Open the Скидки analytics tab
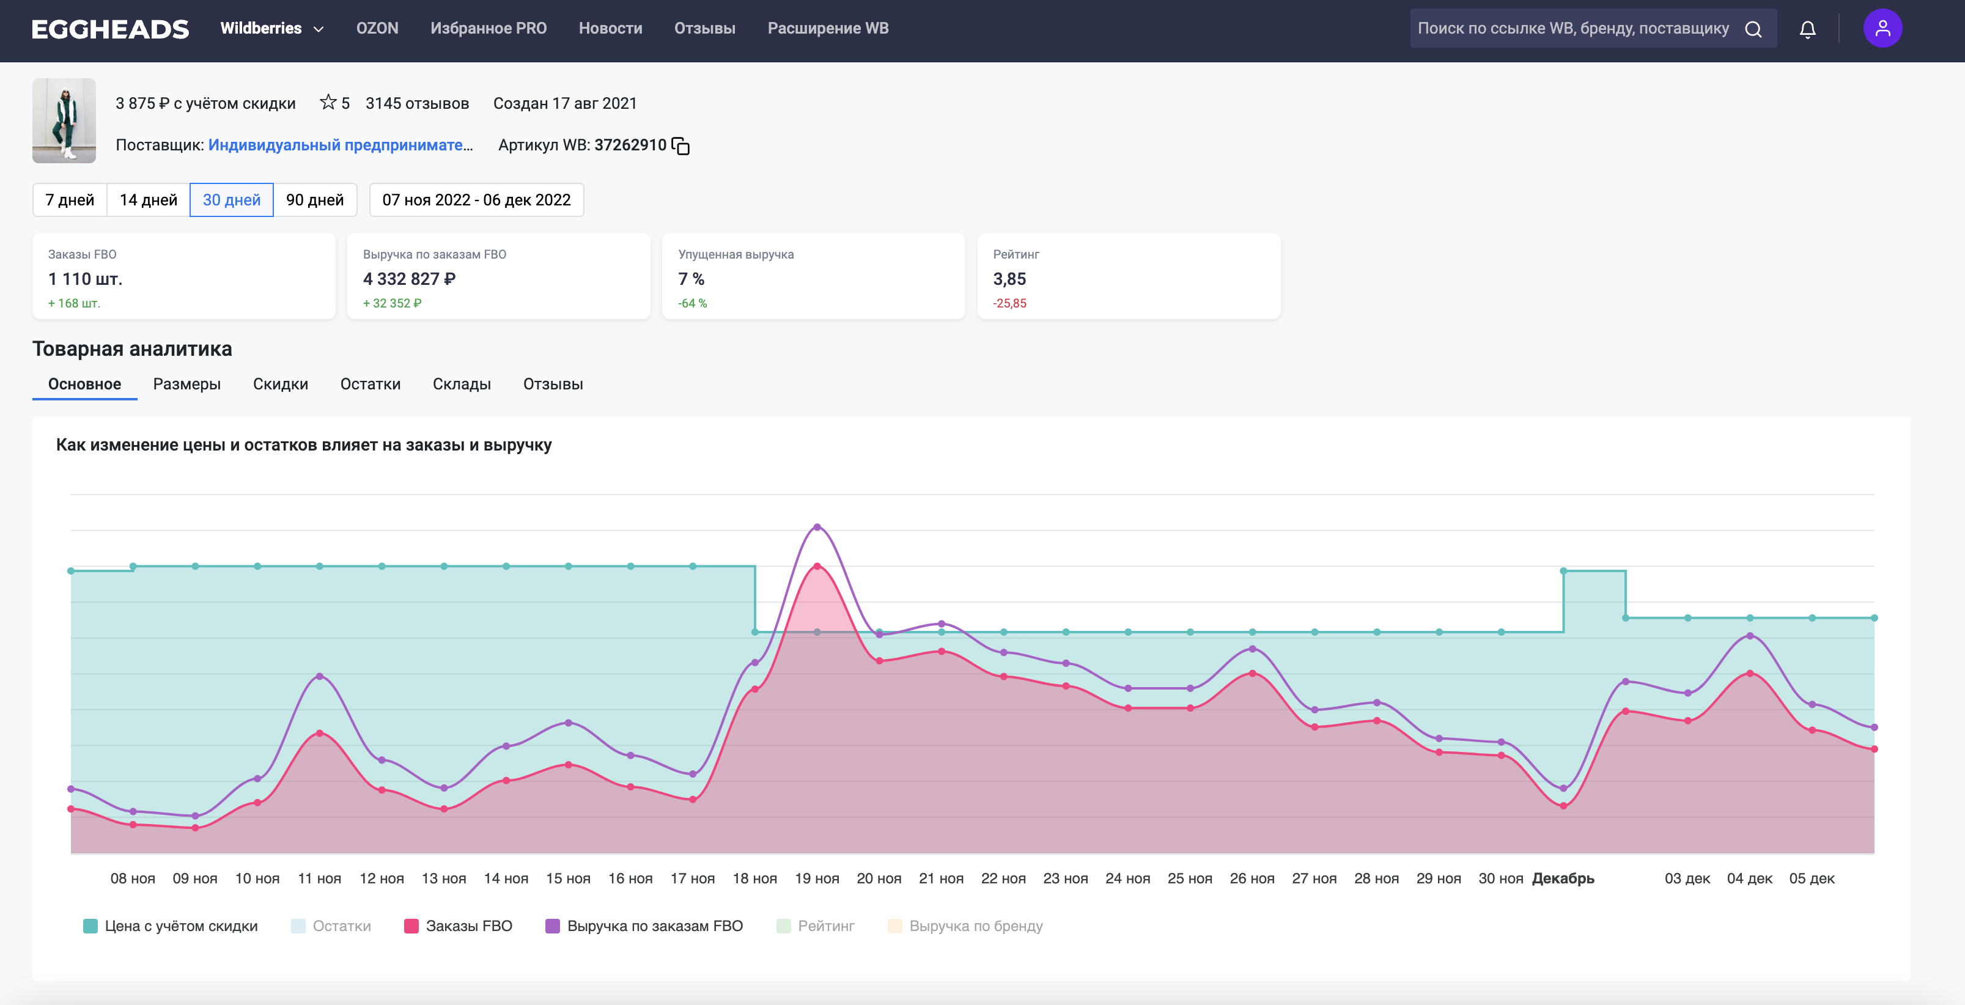1965x1005 pixels. [280, 385]
